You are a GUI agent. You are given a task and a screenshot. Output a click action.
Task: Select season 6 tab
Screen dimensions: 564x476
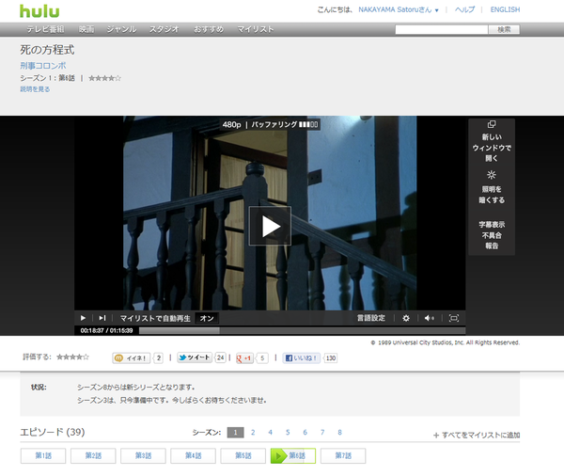click(305, 432)
